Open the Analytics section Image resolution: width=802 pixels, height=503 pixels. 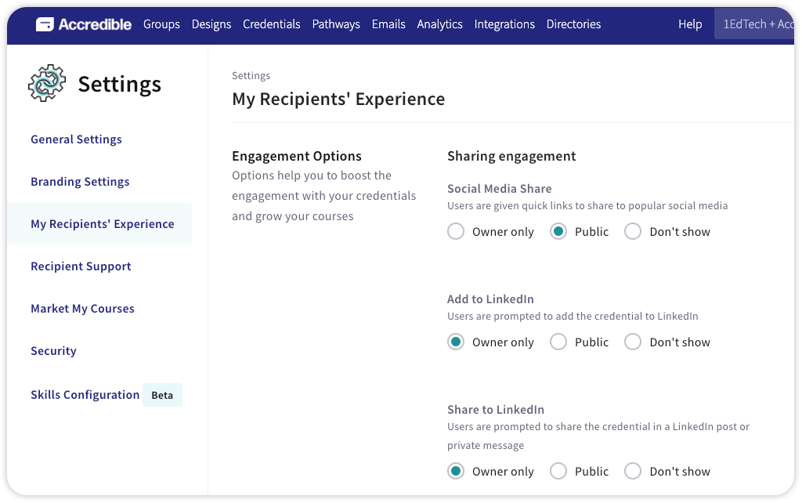point(439,24)
